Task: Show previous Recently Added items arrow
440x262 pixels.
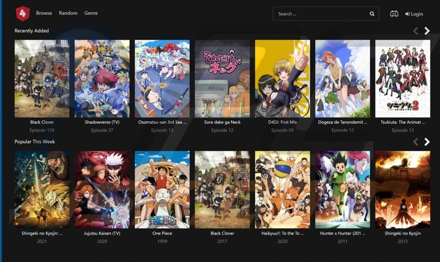Action: [x=415, y=31]
